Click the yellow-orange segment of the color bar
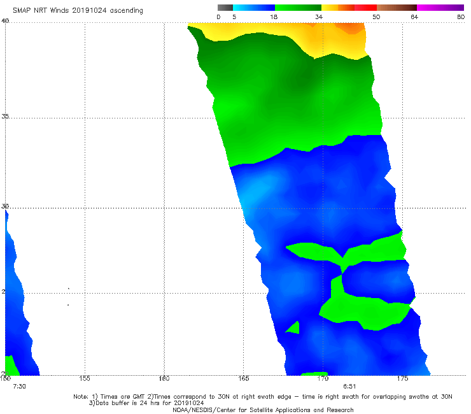471x414 pixels. [338, 8]
